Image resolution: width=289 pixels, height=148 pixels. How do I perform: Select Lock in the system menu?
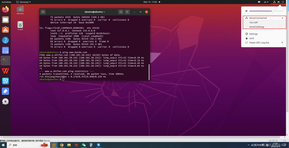pos(252,38)
